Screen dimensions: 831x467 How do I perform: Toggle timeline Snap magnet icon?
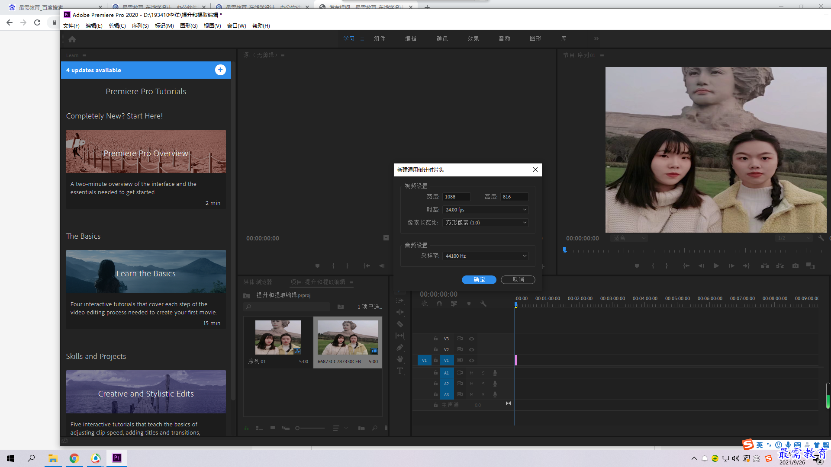tap(439, 304)
